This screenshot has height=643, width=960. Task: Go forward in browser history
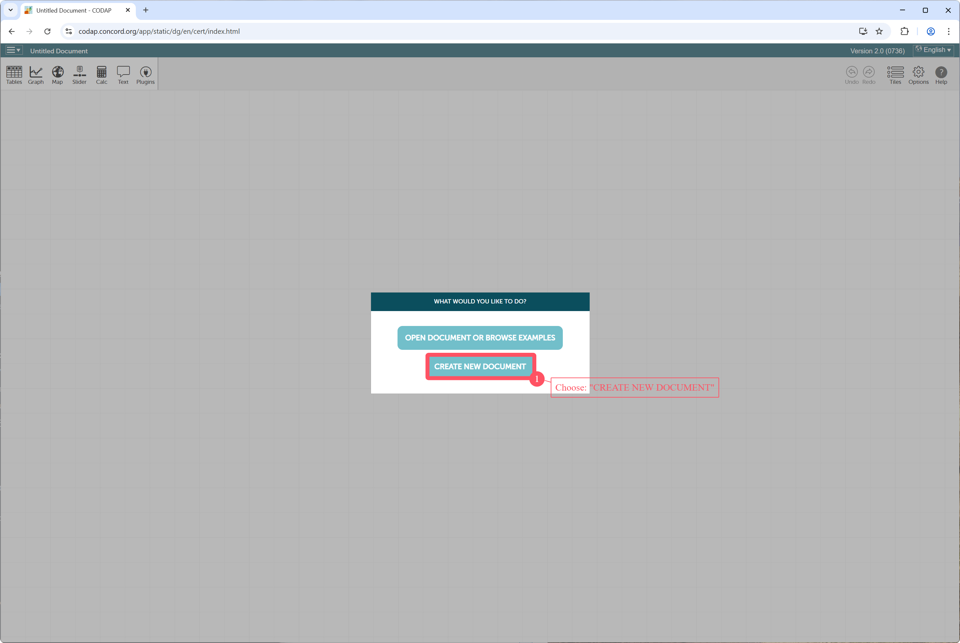pyautogui.click(x=29, y=31)
